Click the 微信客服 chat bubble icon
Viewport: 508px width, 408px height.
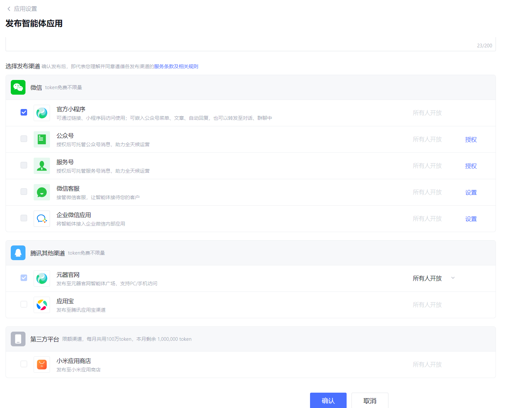point(42,192)
